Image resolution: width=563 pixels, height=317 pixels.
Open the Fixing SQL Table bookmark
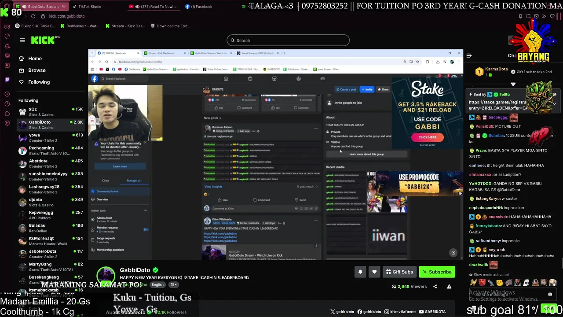[x=35, y=26]
